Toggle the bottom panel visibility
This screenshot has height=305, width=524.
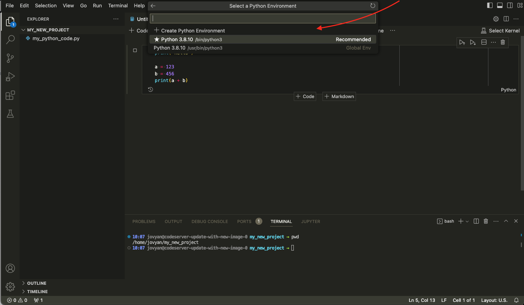(500, 5)
